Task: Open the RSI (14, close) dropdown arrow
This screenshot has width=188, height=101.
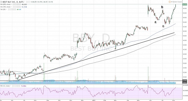Action: [x=10, y=86]
